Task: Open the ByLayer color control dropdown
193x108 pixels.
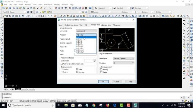Action: [x=101, y=12]
